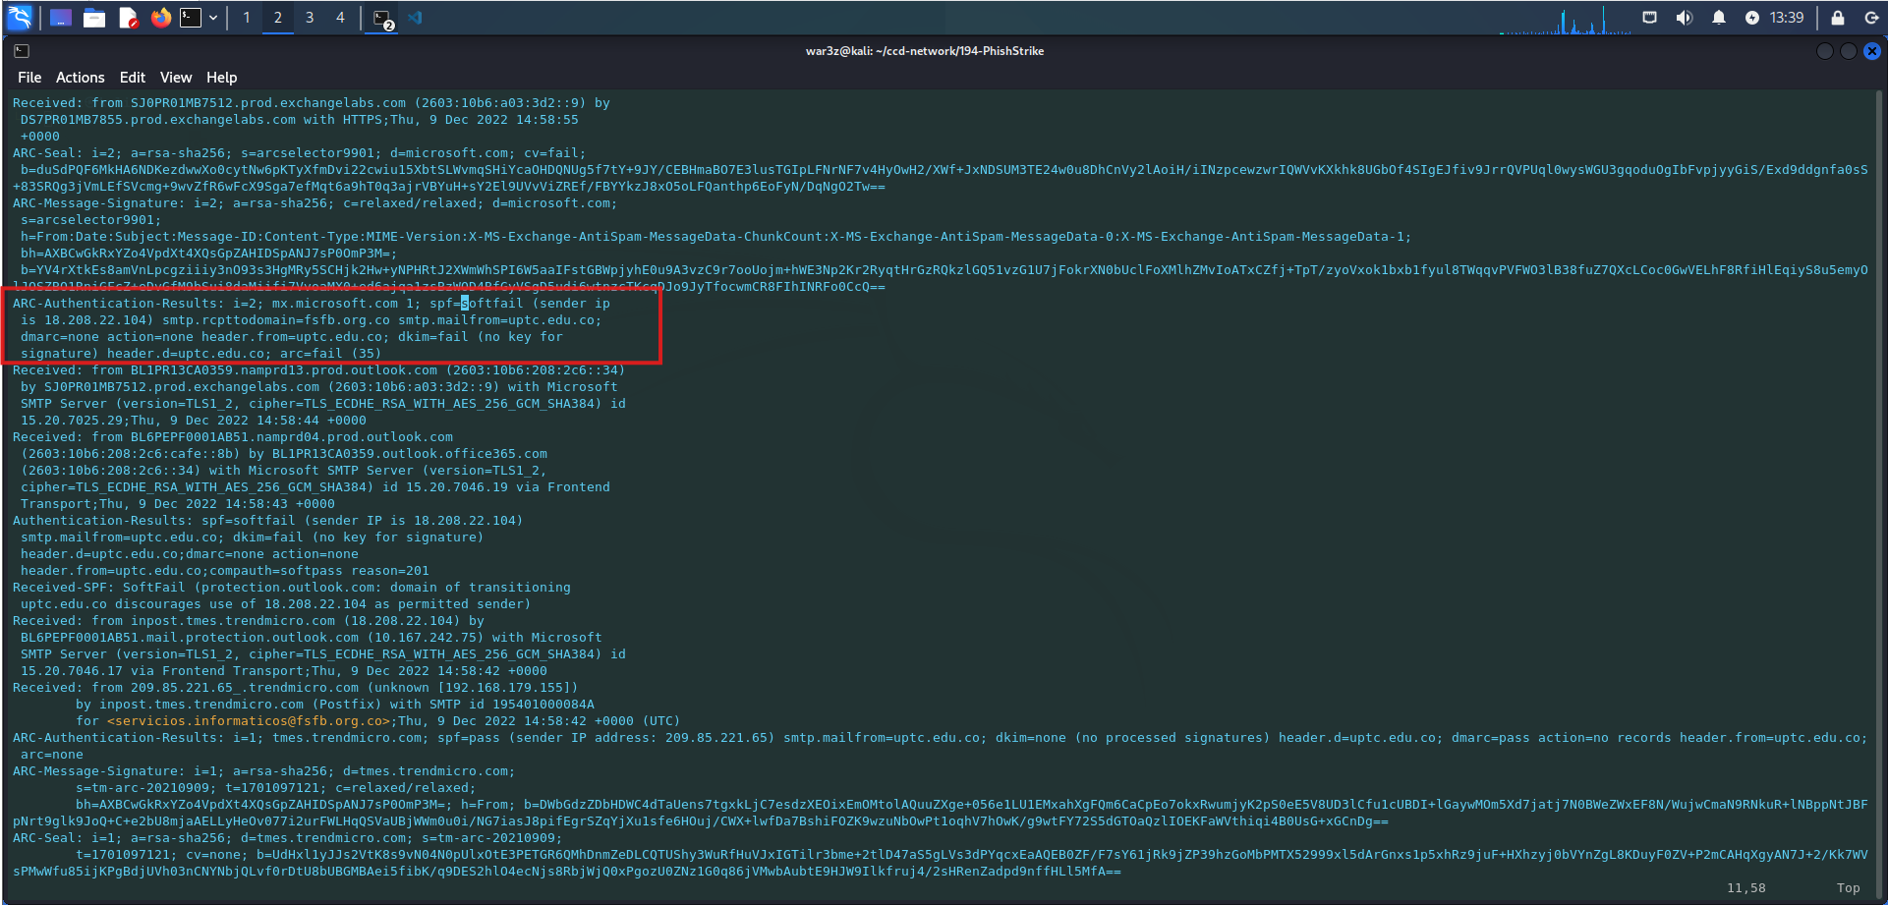
Task: Open the volume control icon
Action: coord(1685,18)
